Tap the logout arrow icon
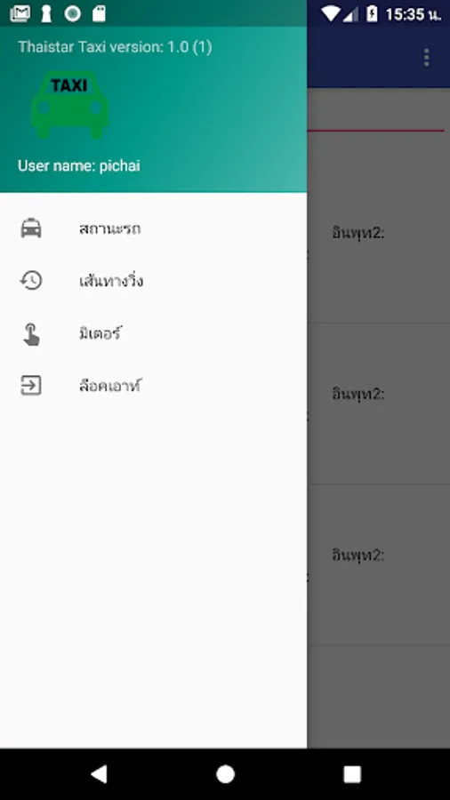The width and height of the screenshot is (450, 800). pos(30,385)
